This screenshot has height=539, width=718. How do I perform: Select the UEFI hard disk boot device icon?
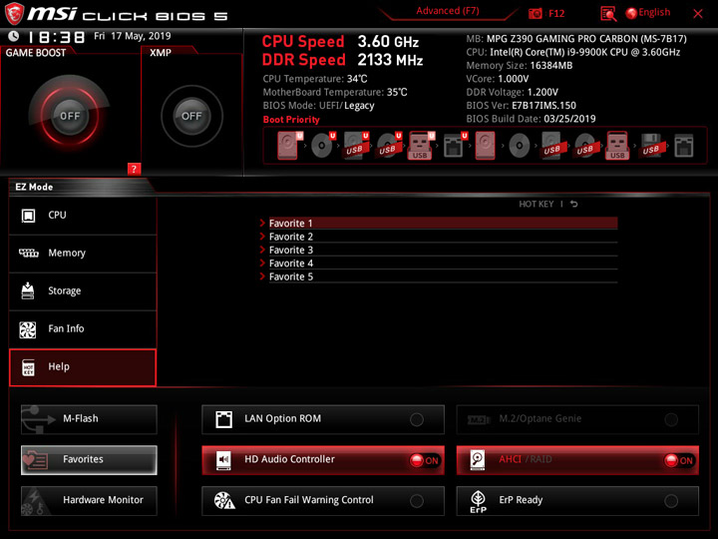point(289,146)
